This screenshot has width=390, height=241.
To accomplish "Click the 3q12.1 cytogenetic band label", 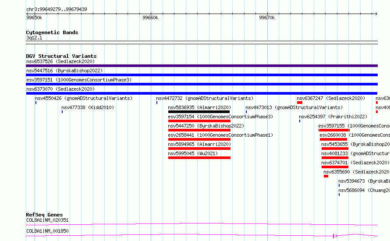I will coord(34,38).
